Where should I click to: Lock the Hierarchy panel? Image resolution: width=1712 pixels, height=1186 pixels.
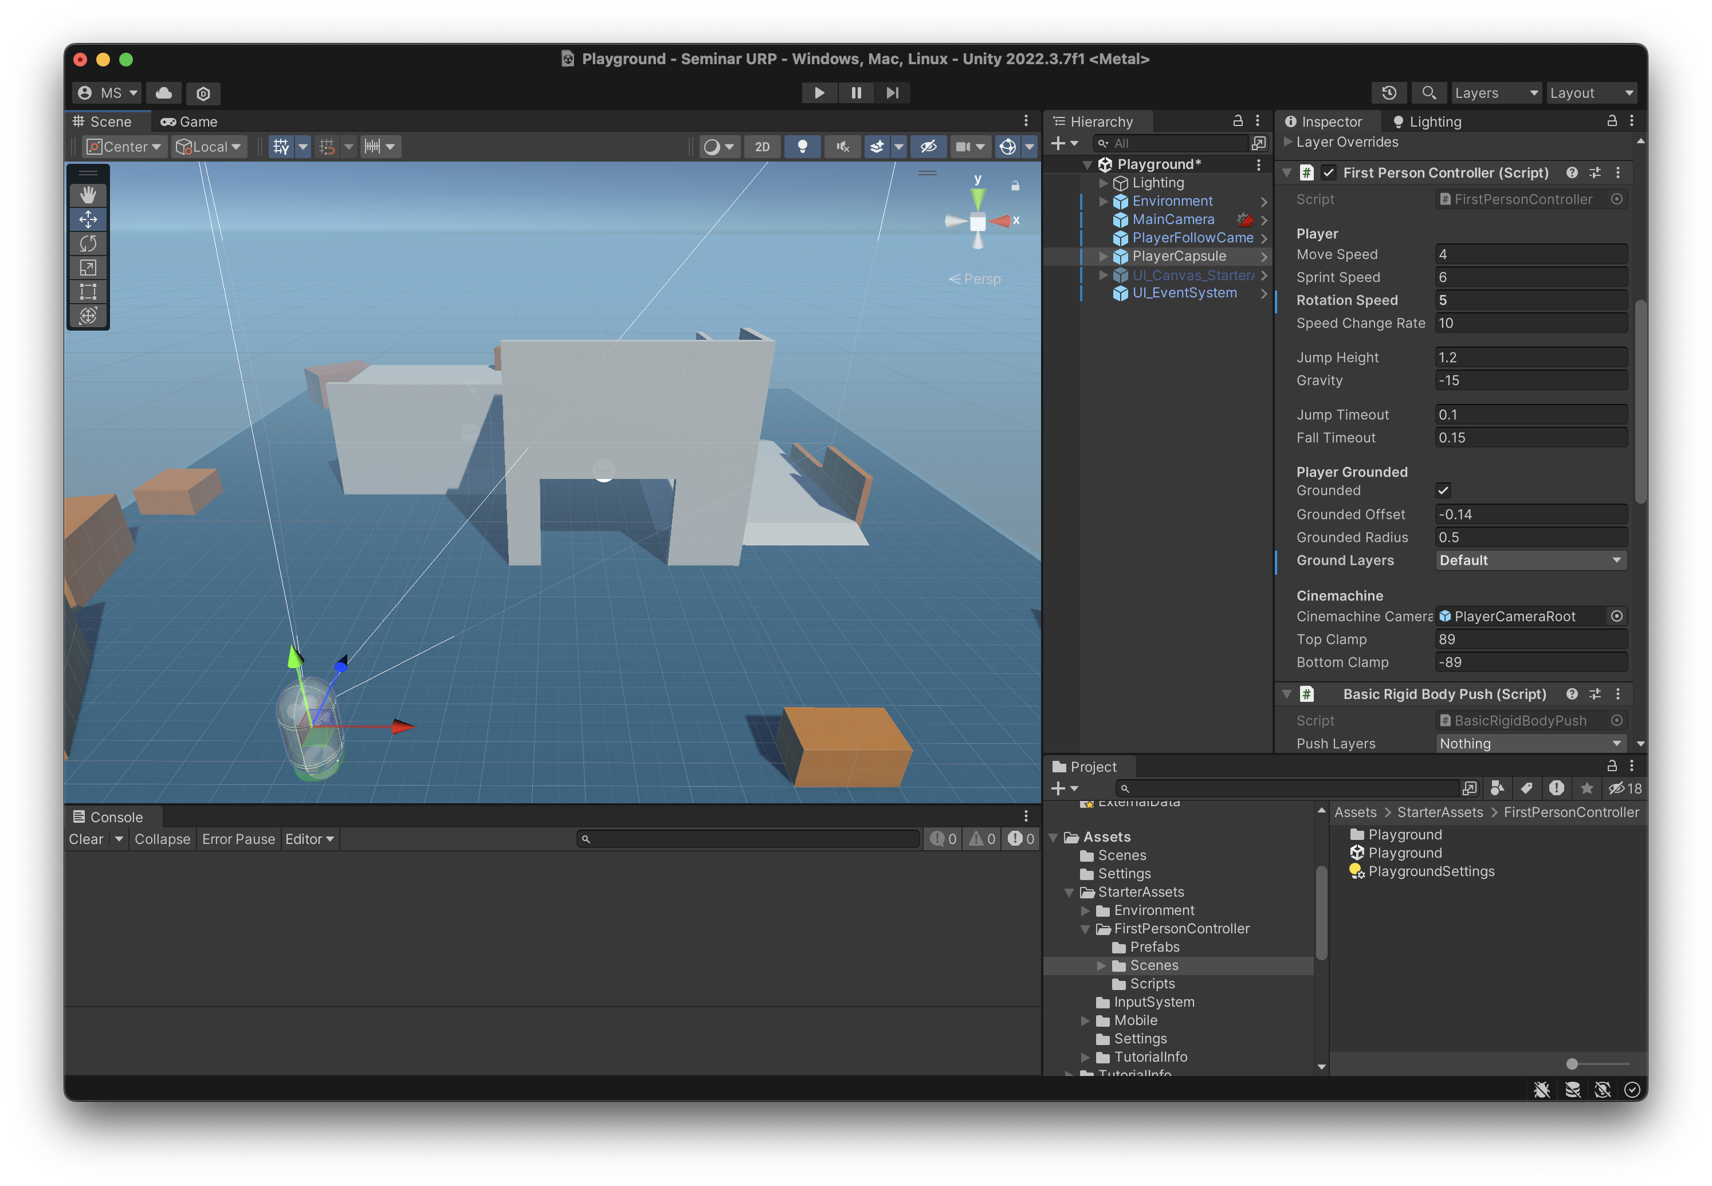point(1238,120)
